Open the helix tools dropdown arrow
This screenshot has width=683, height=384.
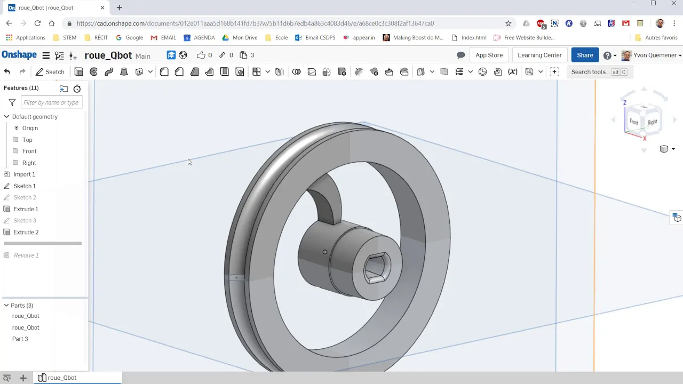(470, 71)
